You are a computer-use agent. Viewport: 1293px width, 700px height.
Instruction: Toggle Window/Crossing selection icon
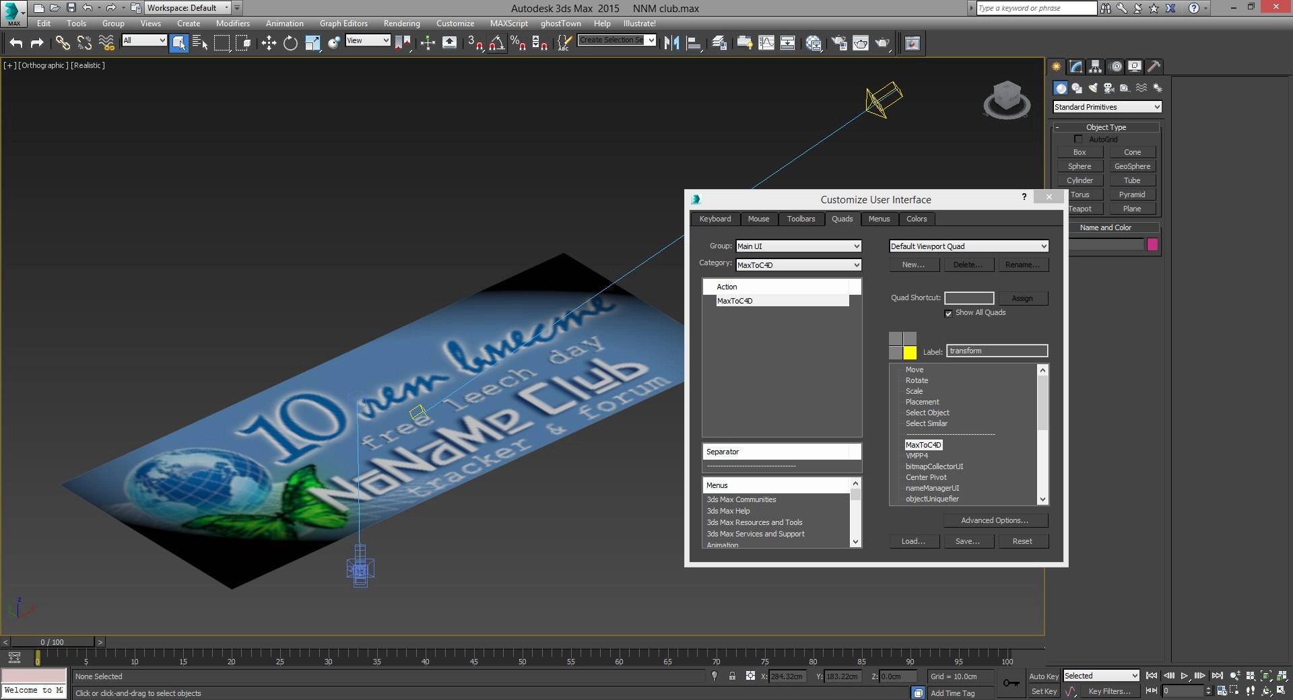243,43
